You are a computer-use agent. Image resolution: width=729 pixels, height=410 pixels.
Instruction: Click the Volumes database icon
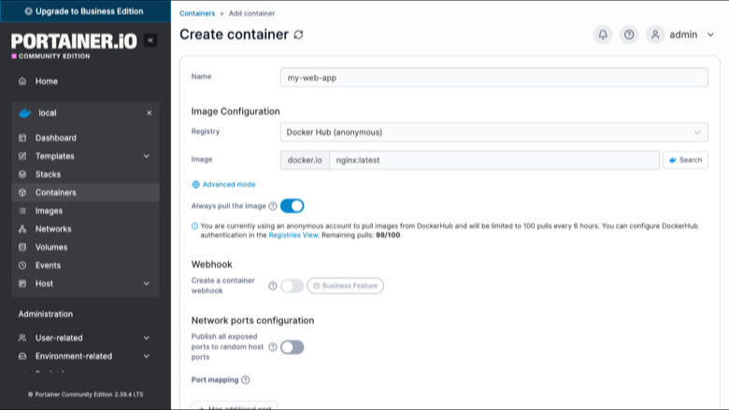[22, 247]
